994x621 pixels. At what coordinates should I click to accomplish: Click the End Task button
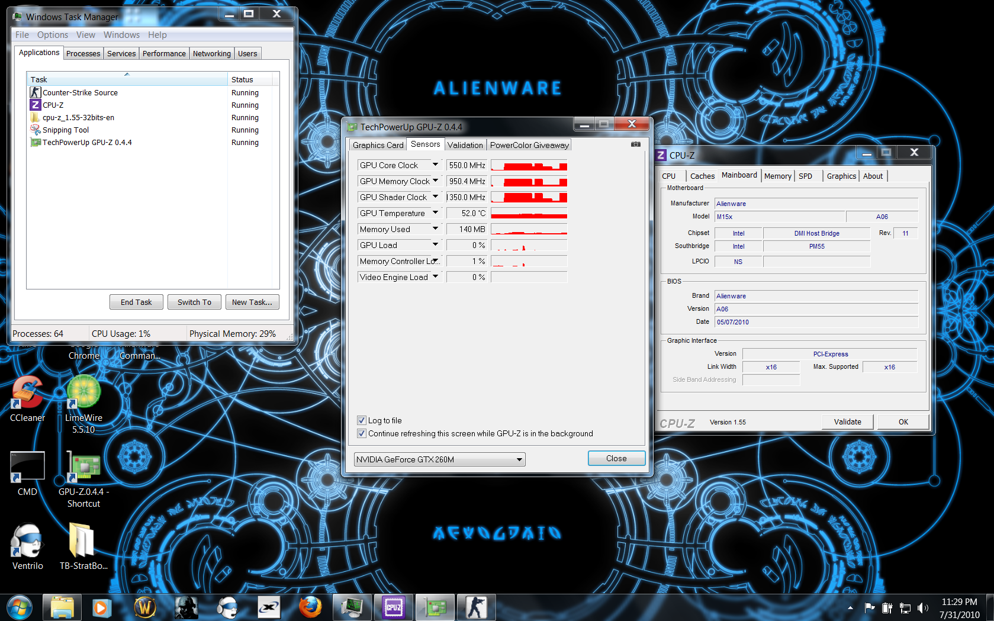point(136,302)
